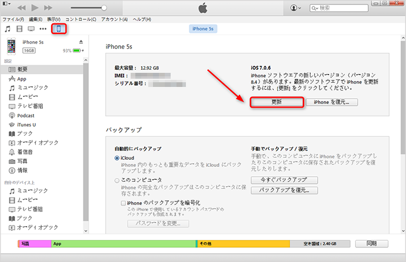Image resolution: width=406 pixels, height=262 pixels.
Task: Open the ファイル(F) menu
Action: (x=13, y=19)
